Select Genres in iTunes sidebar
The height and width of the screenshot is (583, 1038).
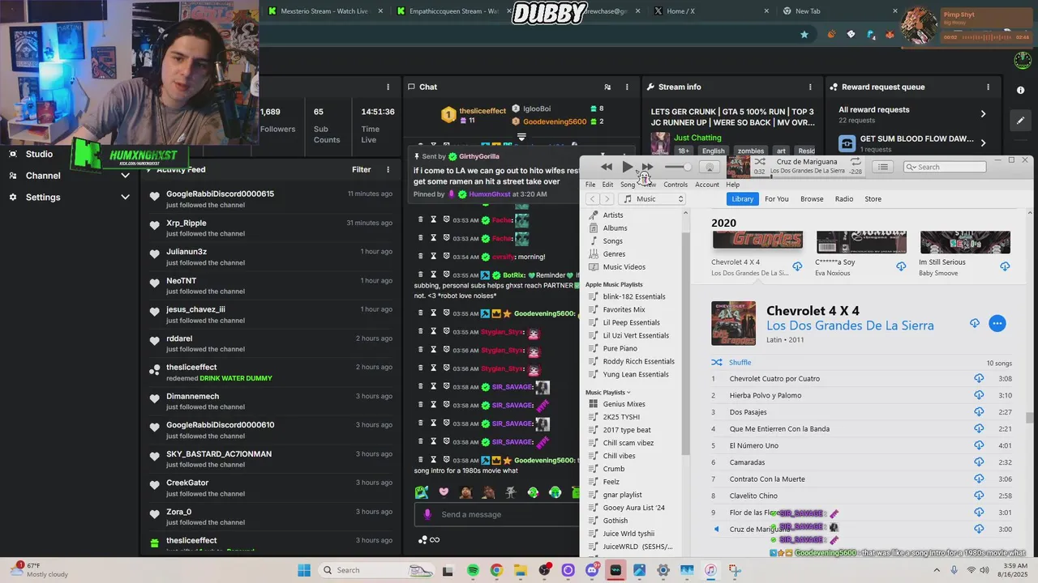click(614, 254)
